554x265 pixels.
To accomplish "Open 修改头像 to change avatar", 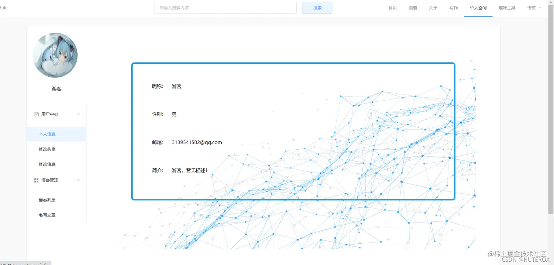I will (x=47, y=149).
